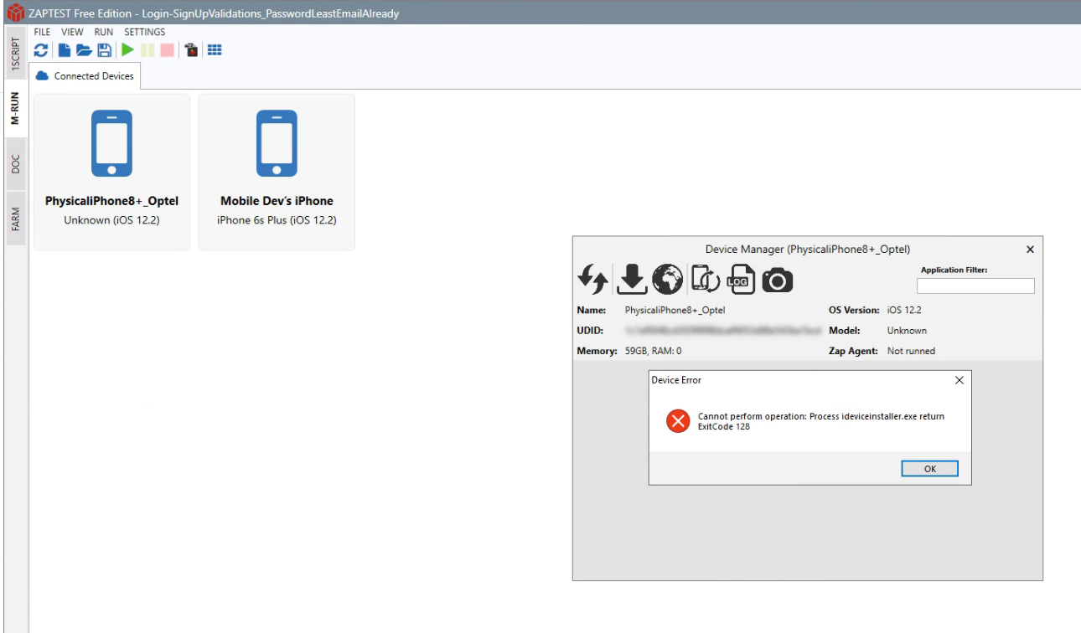Switch to the DOC side tab

[16, 163]
